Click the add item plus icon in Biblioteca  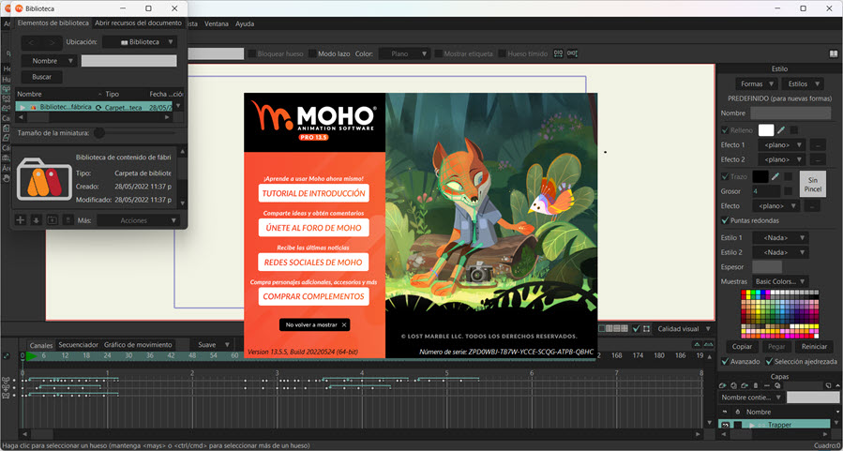(21, 219)
